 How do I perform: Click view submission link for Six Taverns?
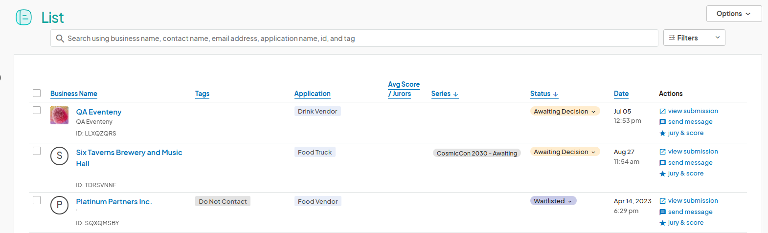[x=693, y=152]
